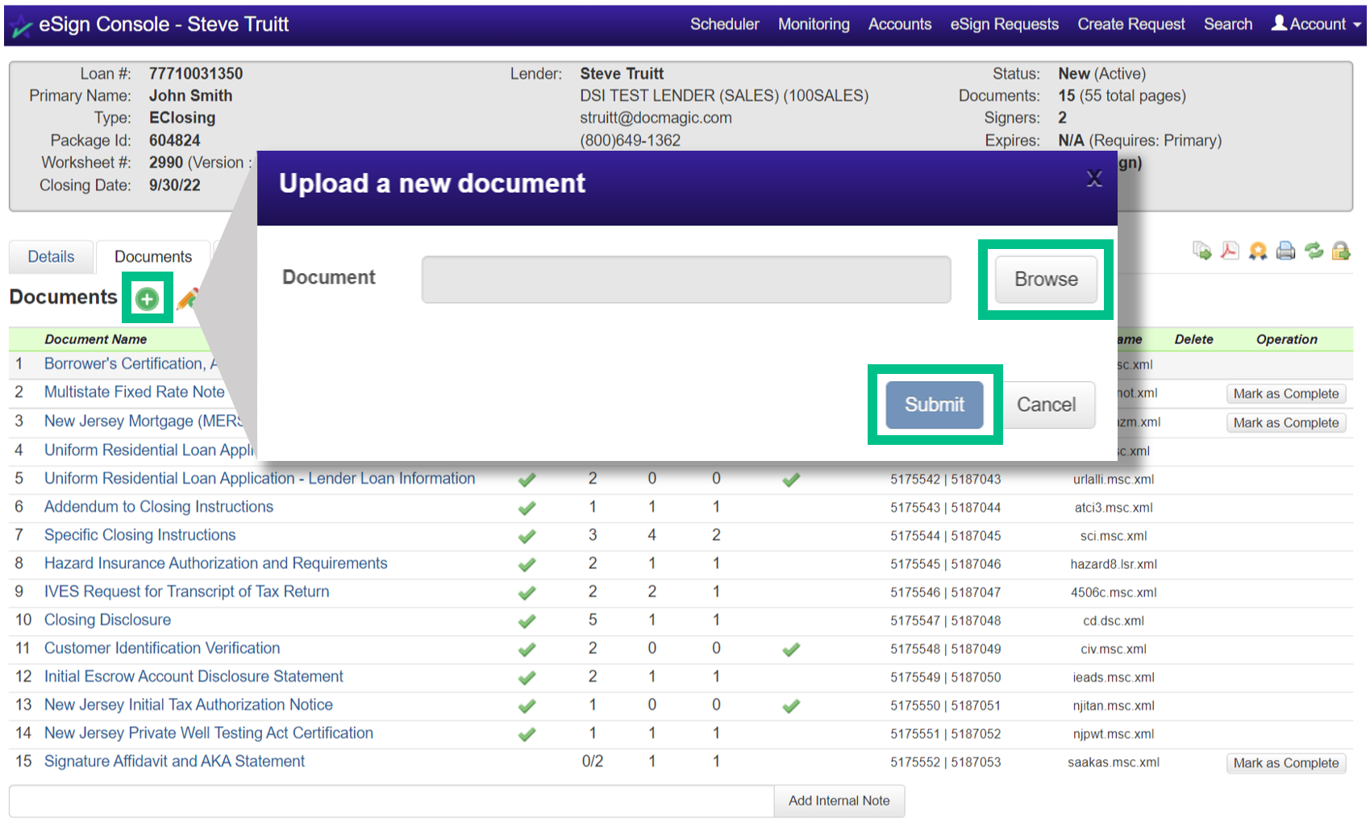1370x822 pixels.
Task: Click the eSign Console logo icon
Action: (x=22, y=27)
